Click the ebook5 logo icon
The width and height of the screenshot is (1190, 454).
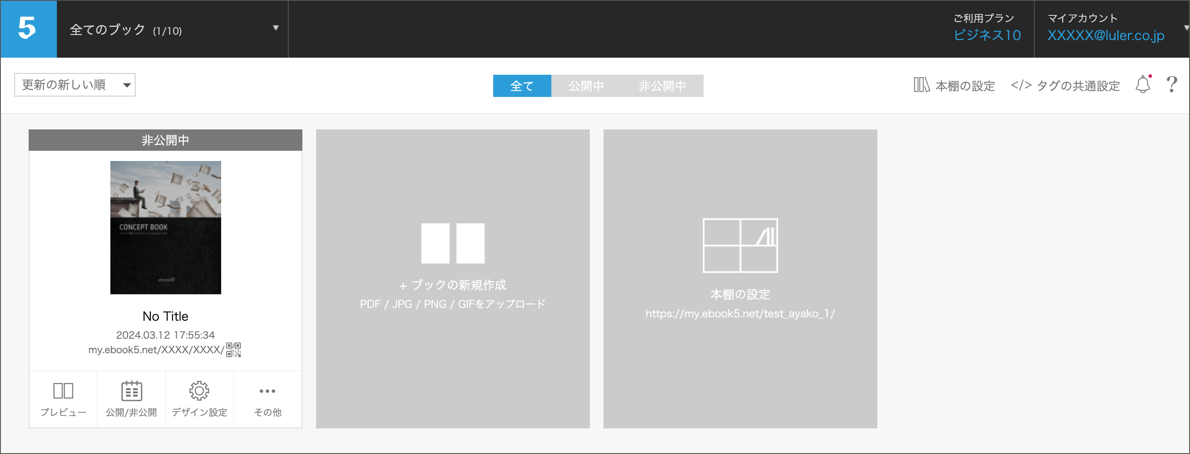pos(28,29)
